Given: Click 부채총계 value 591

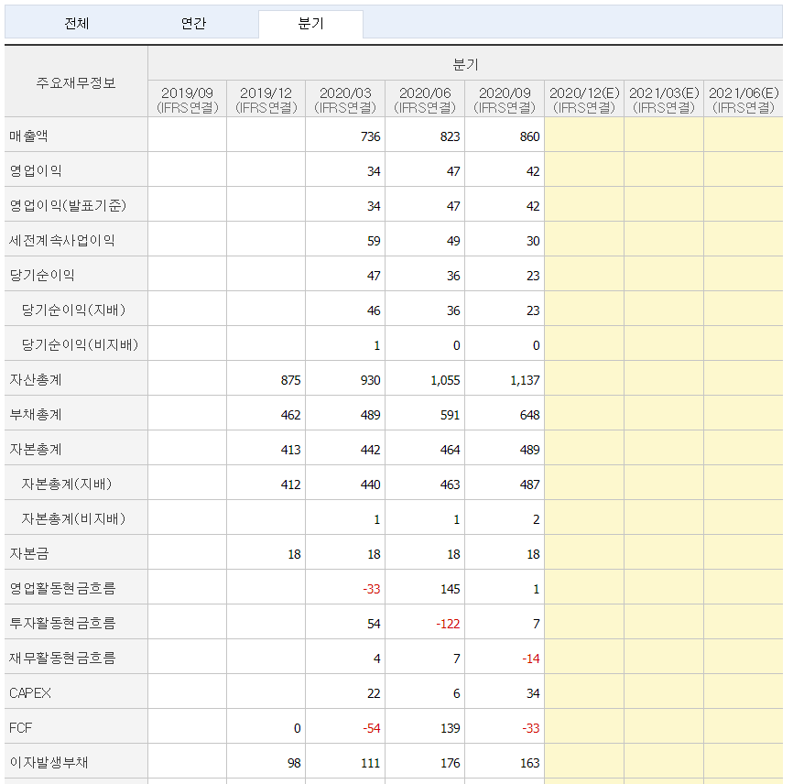Looking at the screenshot, I should 451,415.
